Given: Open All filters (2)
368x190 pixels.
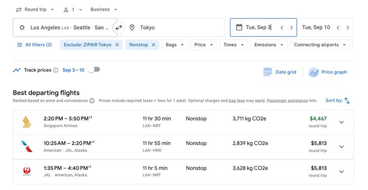Looking at the screenshot, I should pyautogui.click(x=35, y=45).
